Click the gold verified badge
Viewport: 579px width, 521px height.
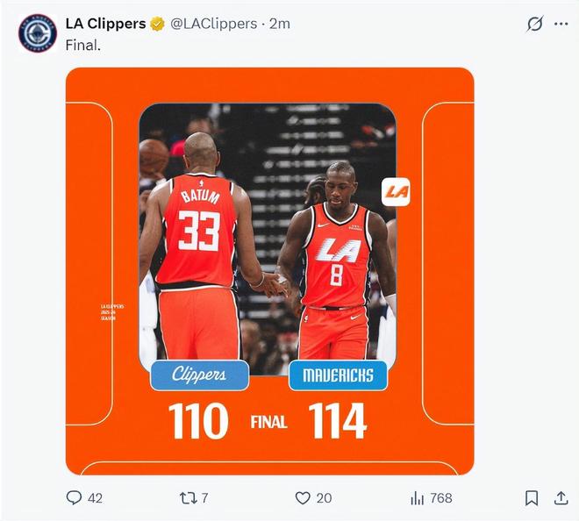[x=158, y=24]
